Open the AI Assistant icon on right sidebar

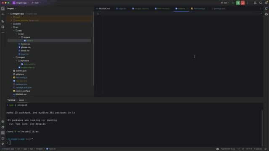[266, 14]
